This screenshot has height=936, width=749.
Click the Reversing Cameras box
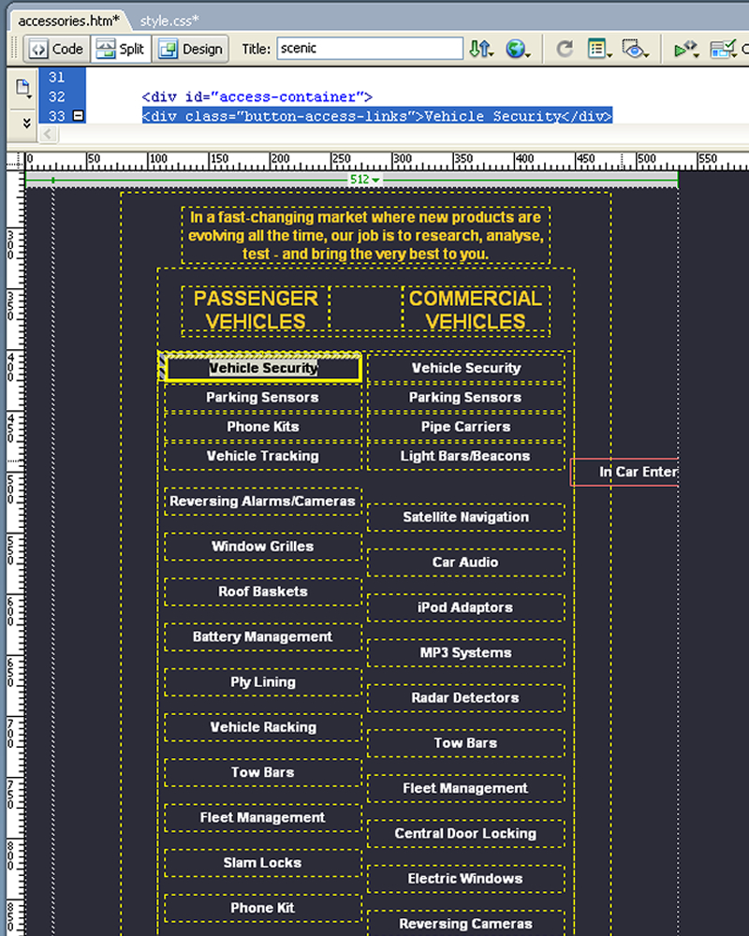(466, 924)
